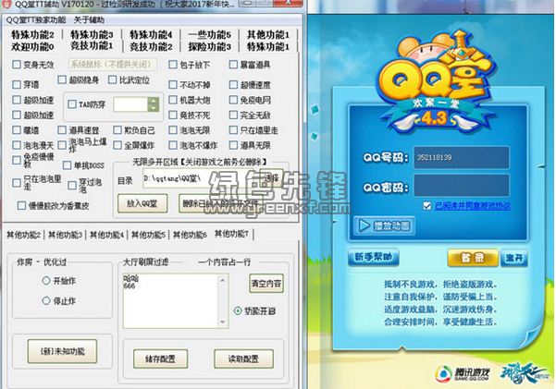Focus the QQ密码 password field
This screenshot has width=556, height=389.
pyautogui.click(x=462, y=185)
